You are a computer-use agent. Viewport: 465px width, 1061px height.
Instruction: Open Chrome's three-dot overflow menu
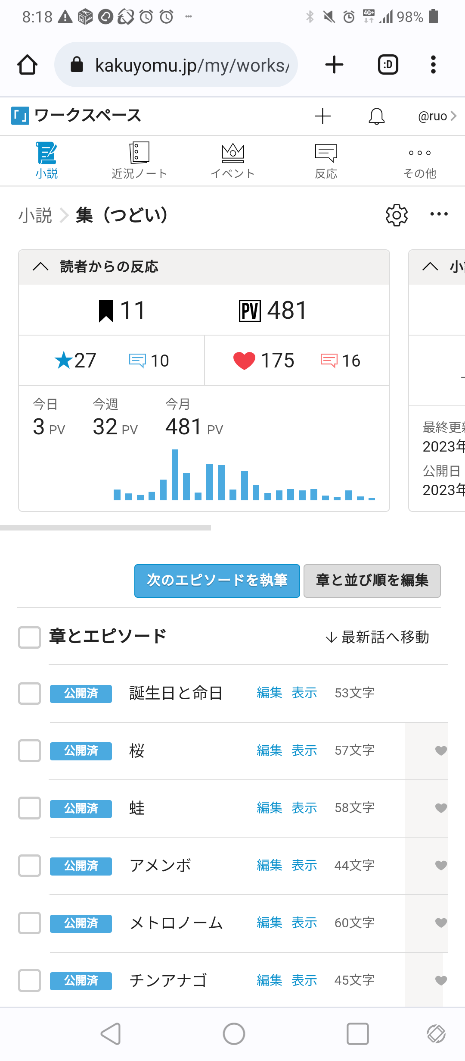pos(433,65)
